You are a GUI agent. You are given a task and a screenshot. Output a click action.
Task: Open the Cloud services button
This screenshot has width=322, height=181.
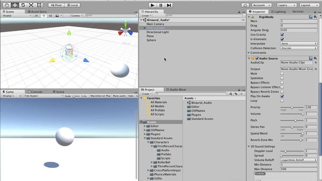pyautogui.click(x=245, y=5)
